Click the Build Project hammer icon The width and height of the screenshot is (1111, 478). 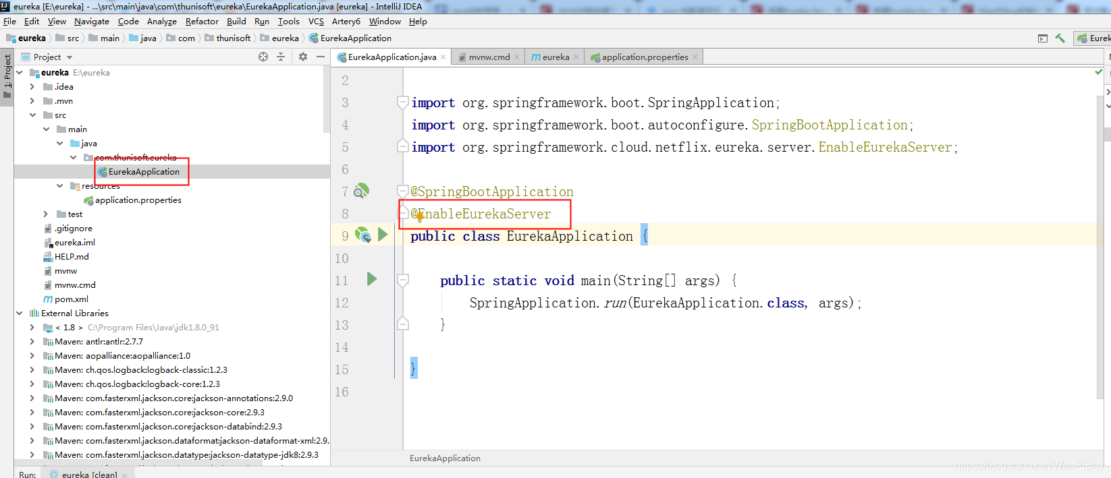1060,38
